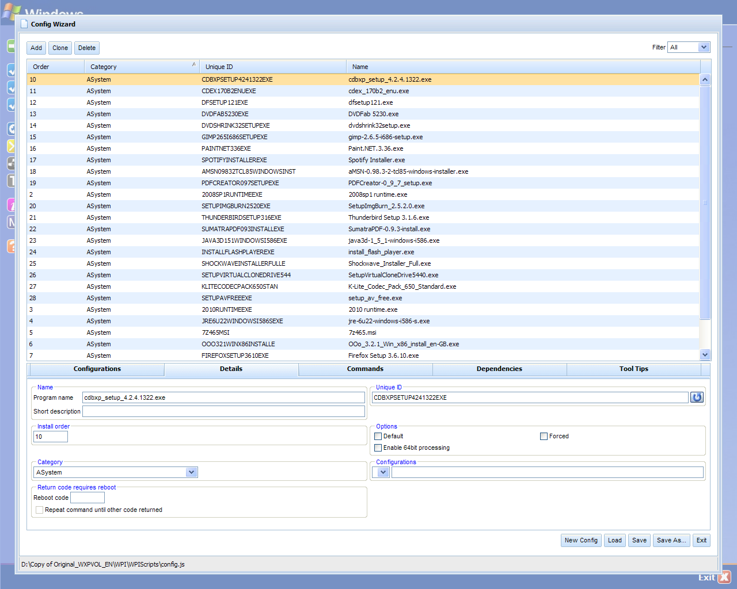Click in the Install order field
This screenshot has width=737, height=589.
51,437
